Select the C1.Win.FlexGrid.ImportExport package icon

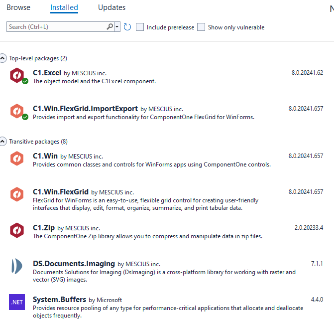pos(17,111)
